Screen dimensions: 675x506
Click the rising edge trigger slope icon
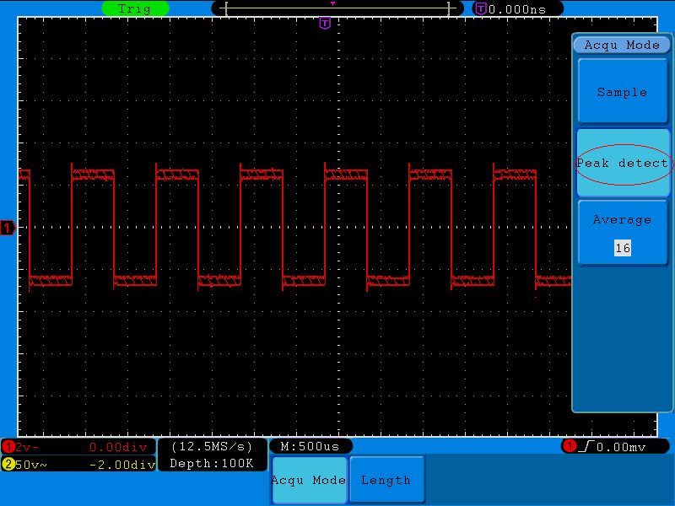(586, 446)
